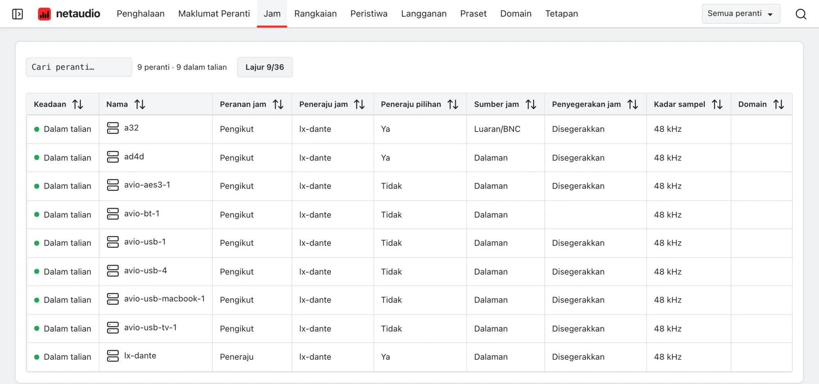The width and height of the screenshot is (819, 384).
Task: Sort by Peneraju jam column arrows
Action: point(360,104)
